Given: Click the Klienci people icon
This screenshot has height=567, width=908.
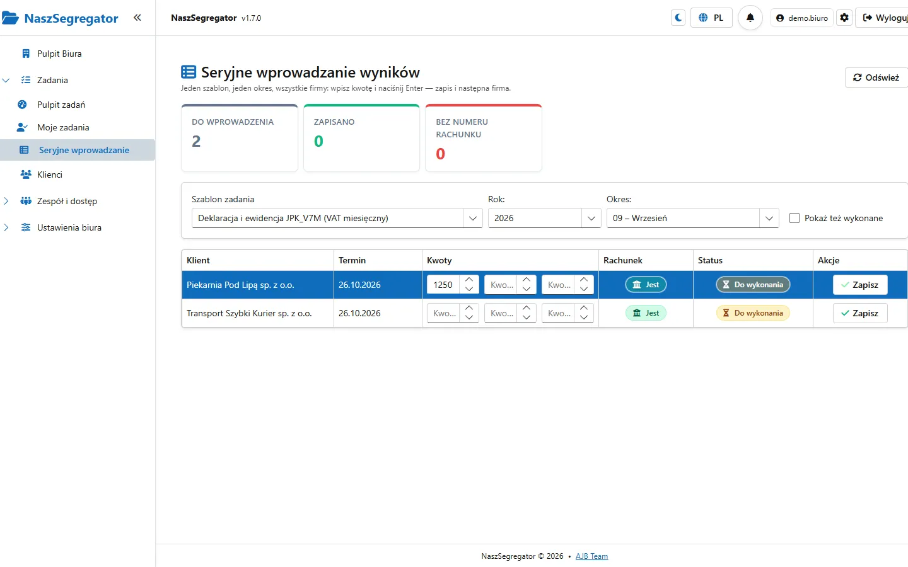Looking at the screenshot, I should click(x=26, y=175).
